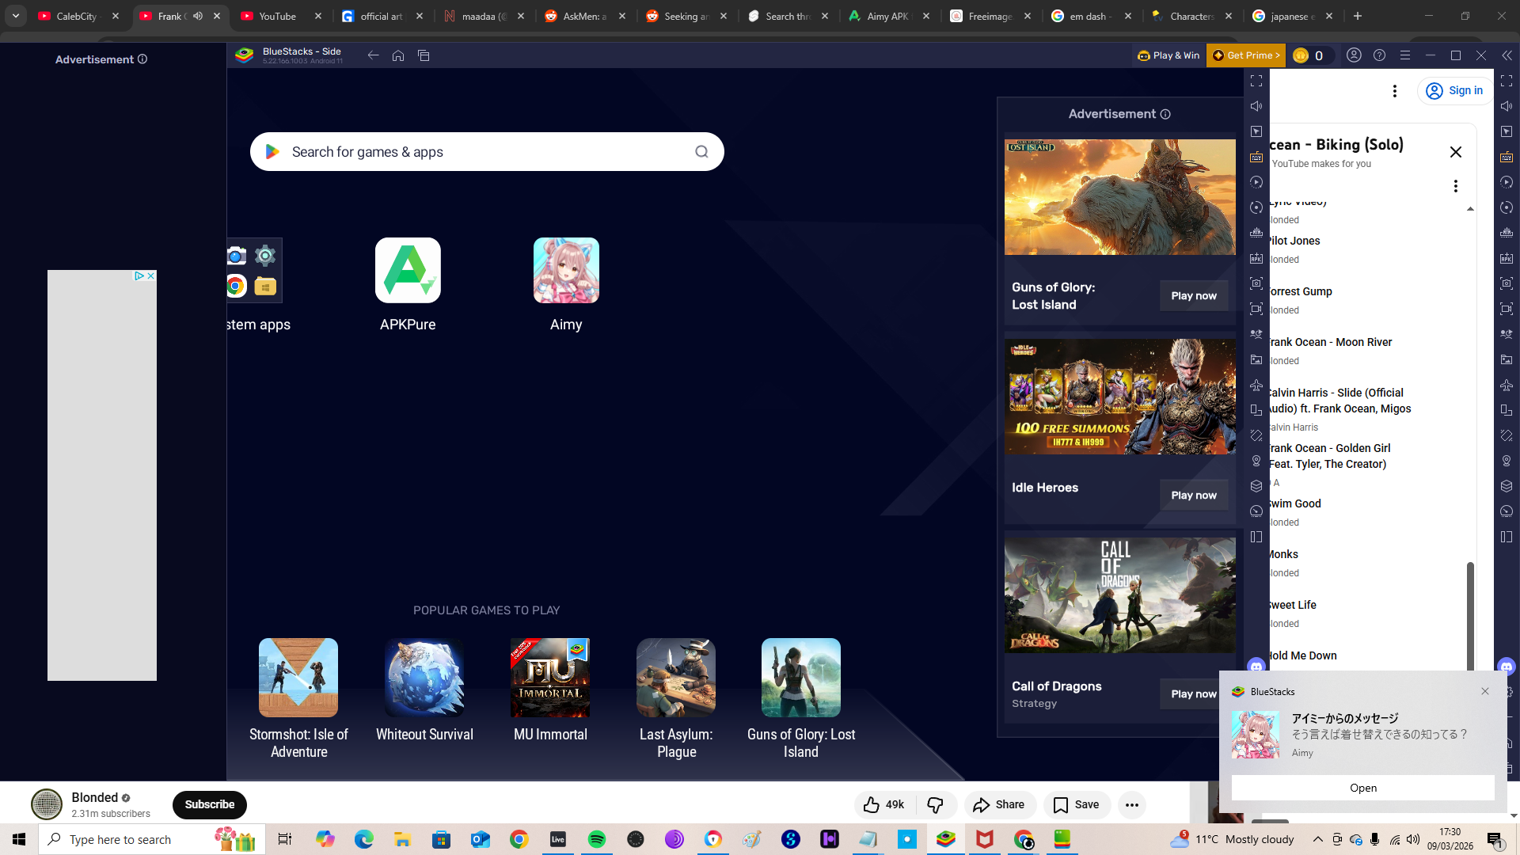The height and width of the screenshot is (855, 1520).
Task: Launch the Aimy app
Action: click(566, 270)
